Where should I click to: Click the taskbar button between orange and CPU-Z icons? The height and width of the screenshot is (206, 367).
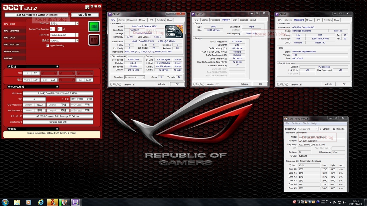click(64, 202)
